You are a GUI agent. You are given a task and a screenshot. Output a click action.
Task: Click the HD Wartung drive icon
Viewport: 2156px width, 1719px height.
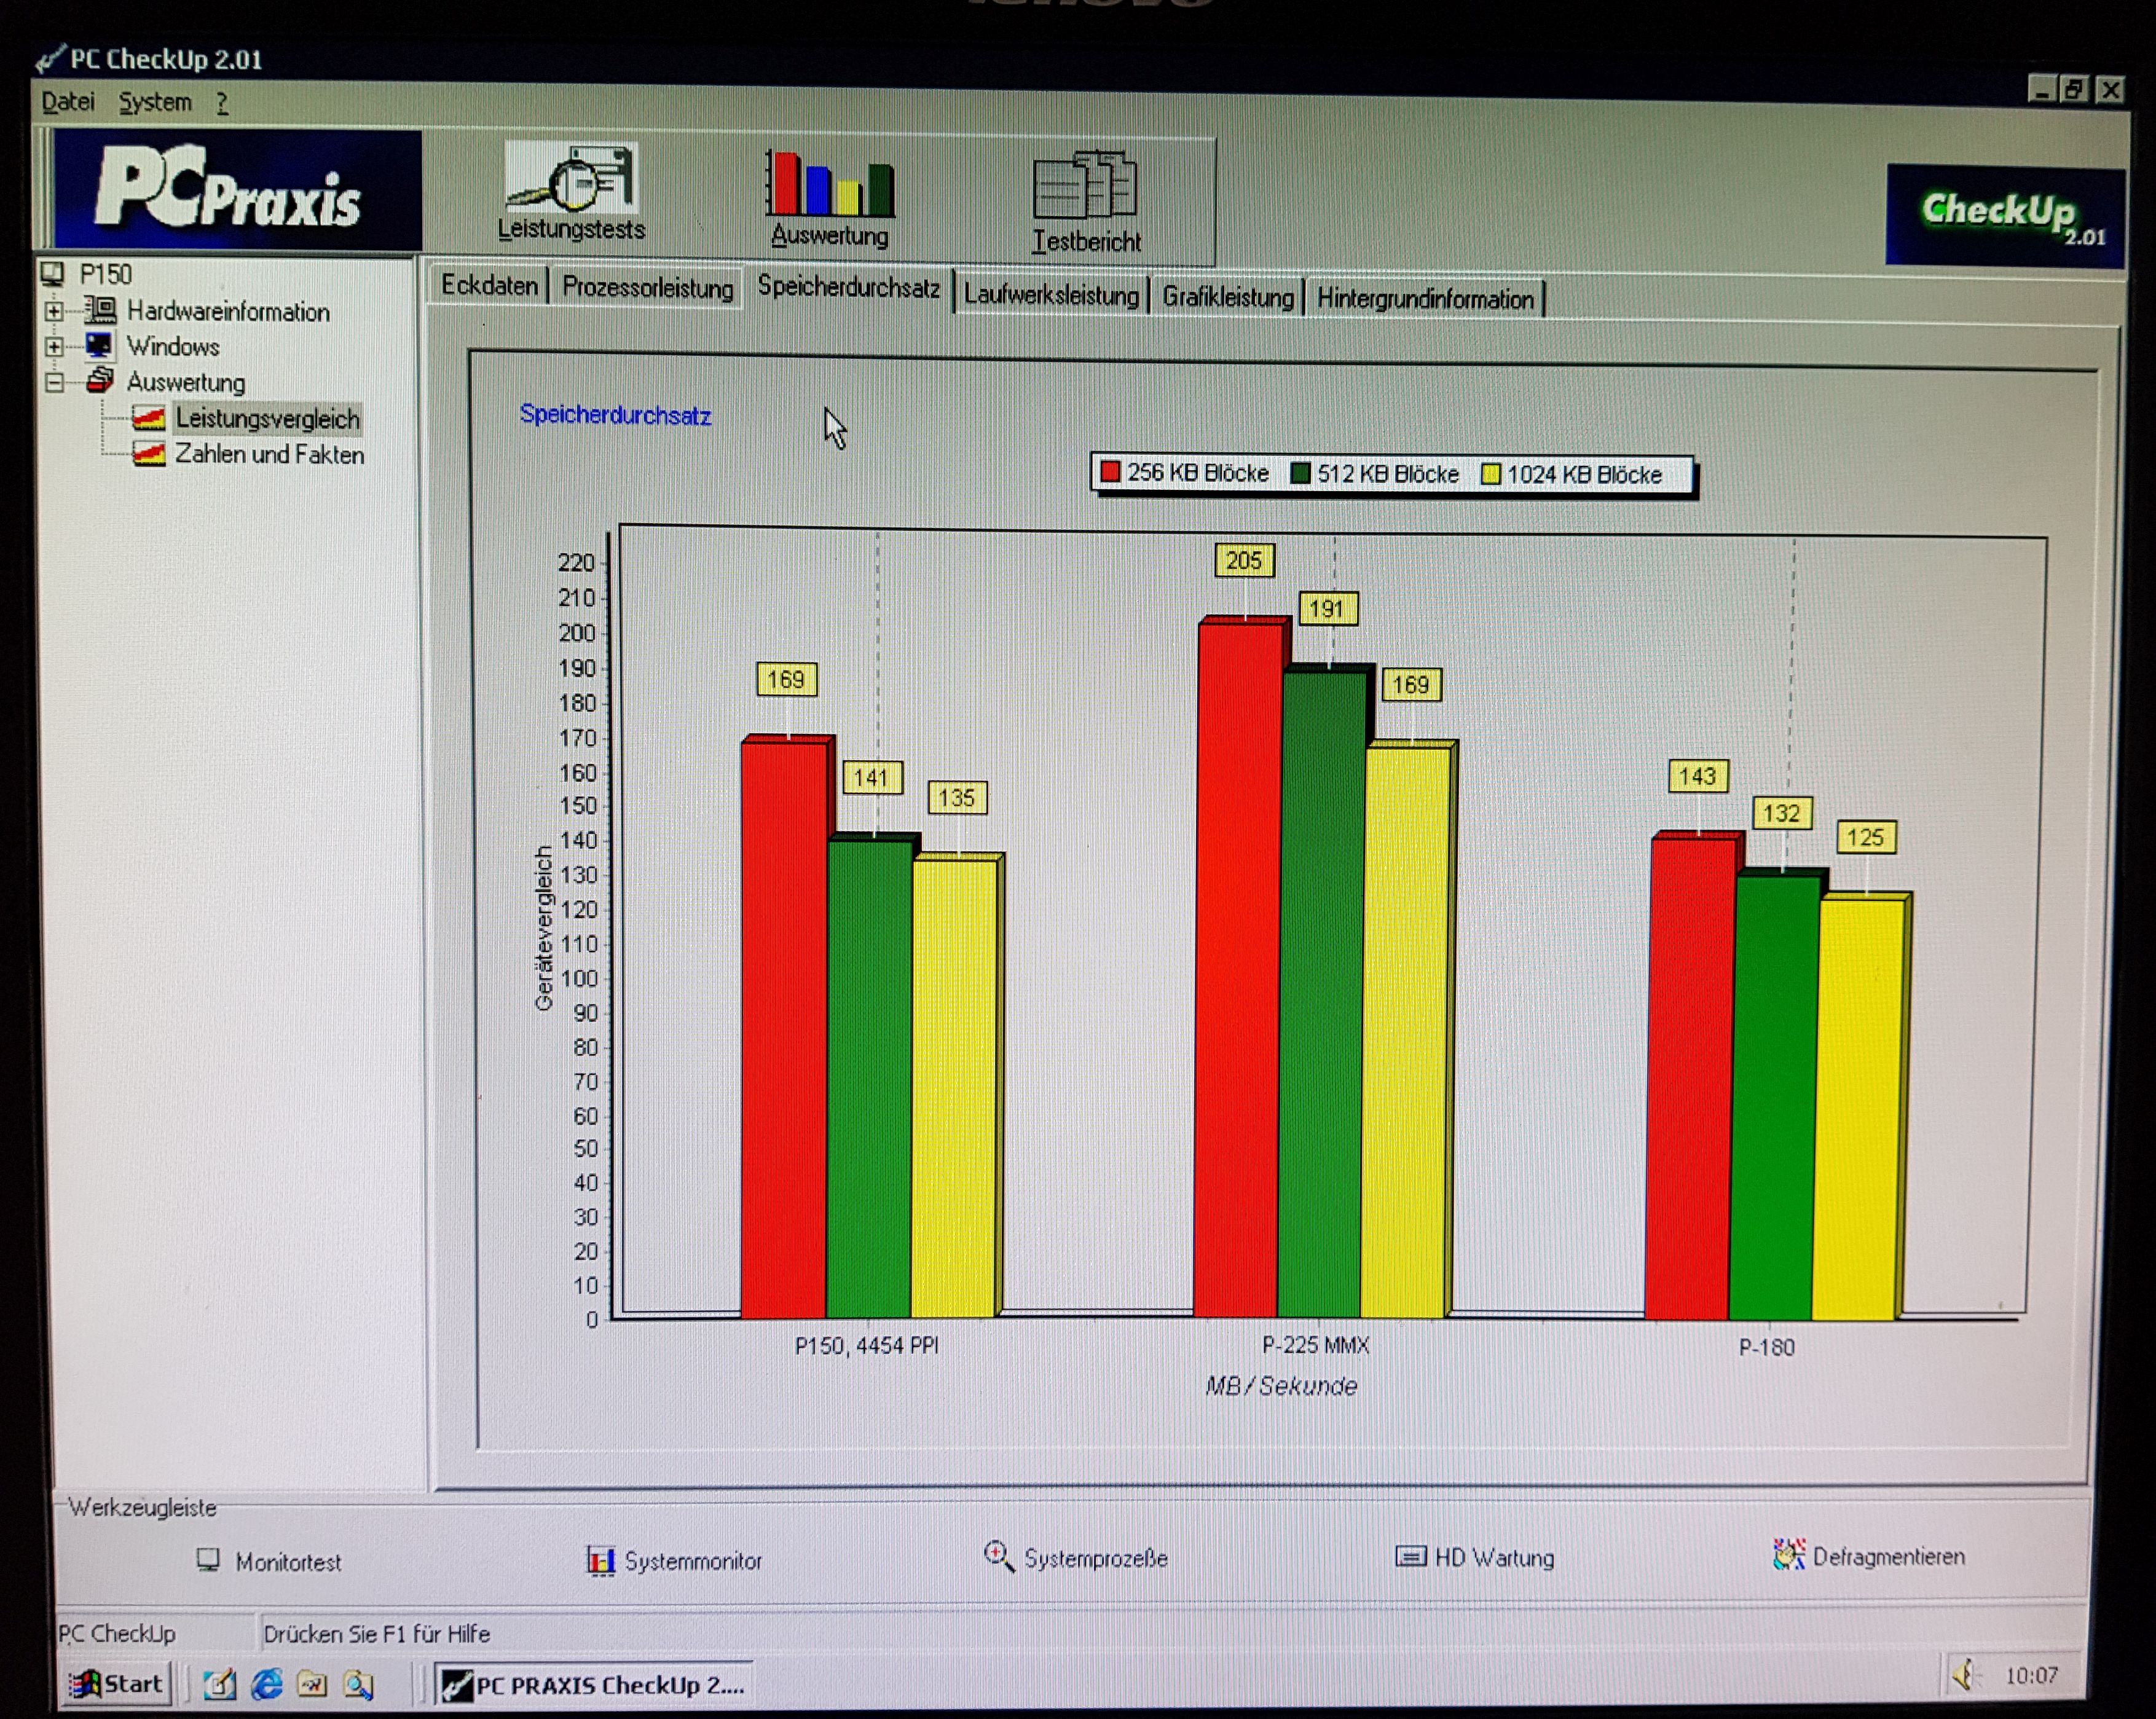click(1410, 1556)
